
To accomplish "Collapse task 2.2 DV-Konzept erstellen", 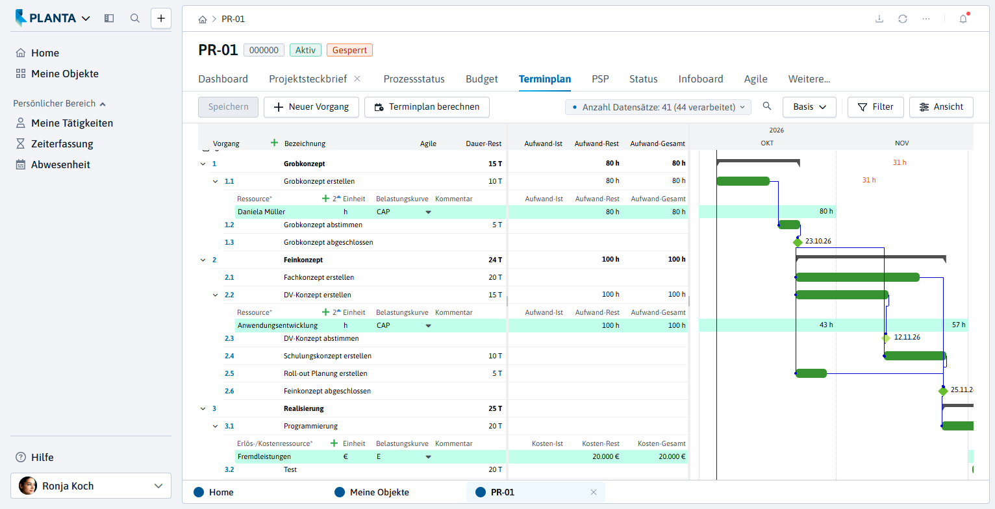I will pyautogui.click(x=216, y=295).
